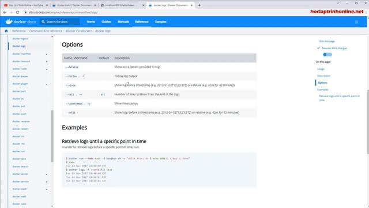Jump to Retrieve logs until a specific point
The height and width of the screenshot is (208, 369).
[340, 98]
